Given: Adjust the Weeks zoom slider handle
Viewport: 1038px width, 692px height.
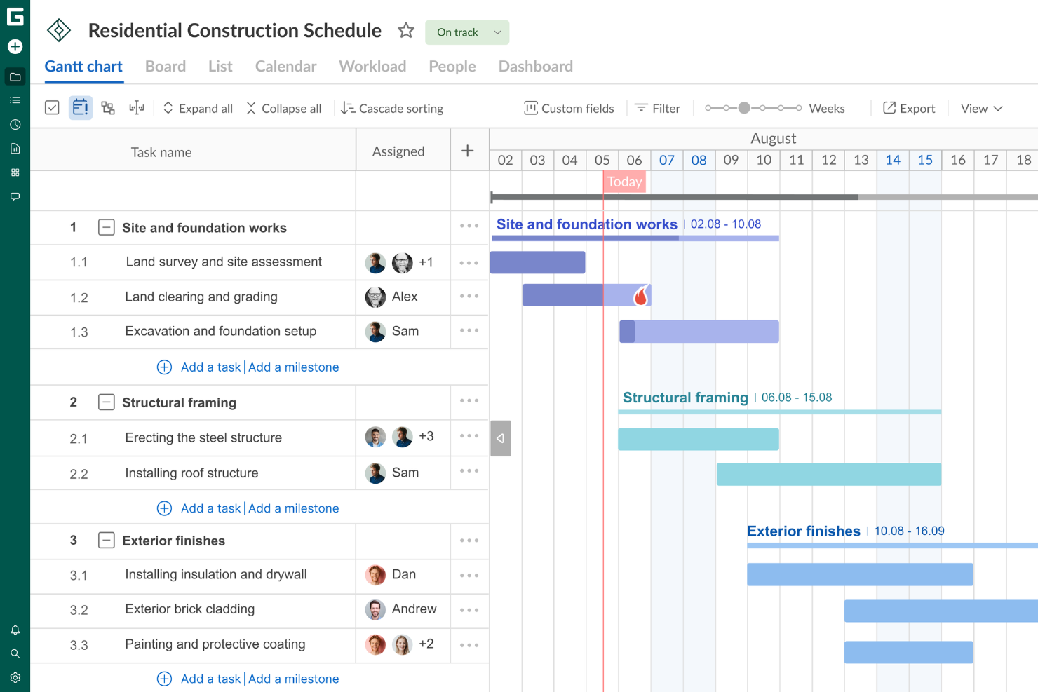Looking at the screenshot, I should tap(744, 108).
